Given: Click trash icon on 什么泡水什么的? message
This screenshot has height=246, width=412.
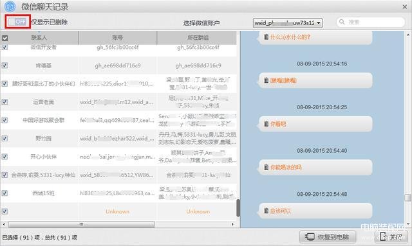Looking at the screenshot, I should coord(266,37).
